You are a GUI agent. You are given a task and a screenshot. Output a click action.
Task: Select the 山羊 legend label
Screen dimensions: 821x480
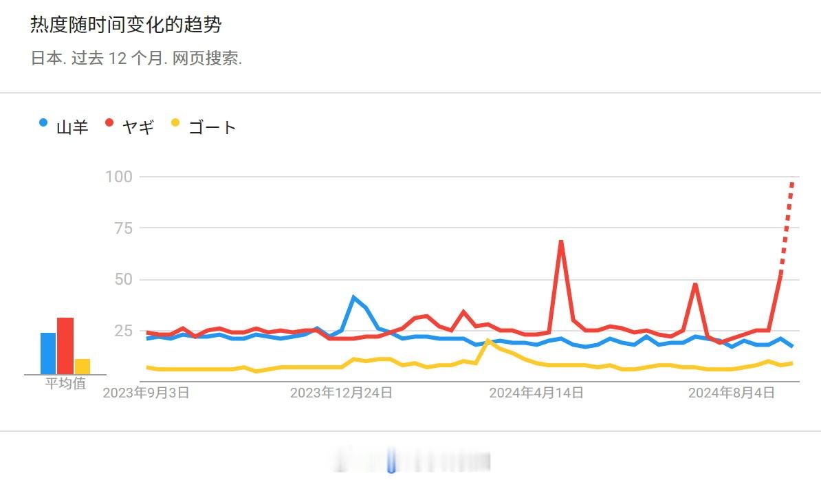pyautogui.click(x=72, y=127)
